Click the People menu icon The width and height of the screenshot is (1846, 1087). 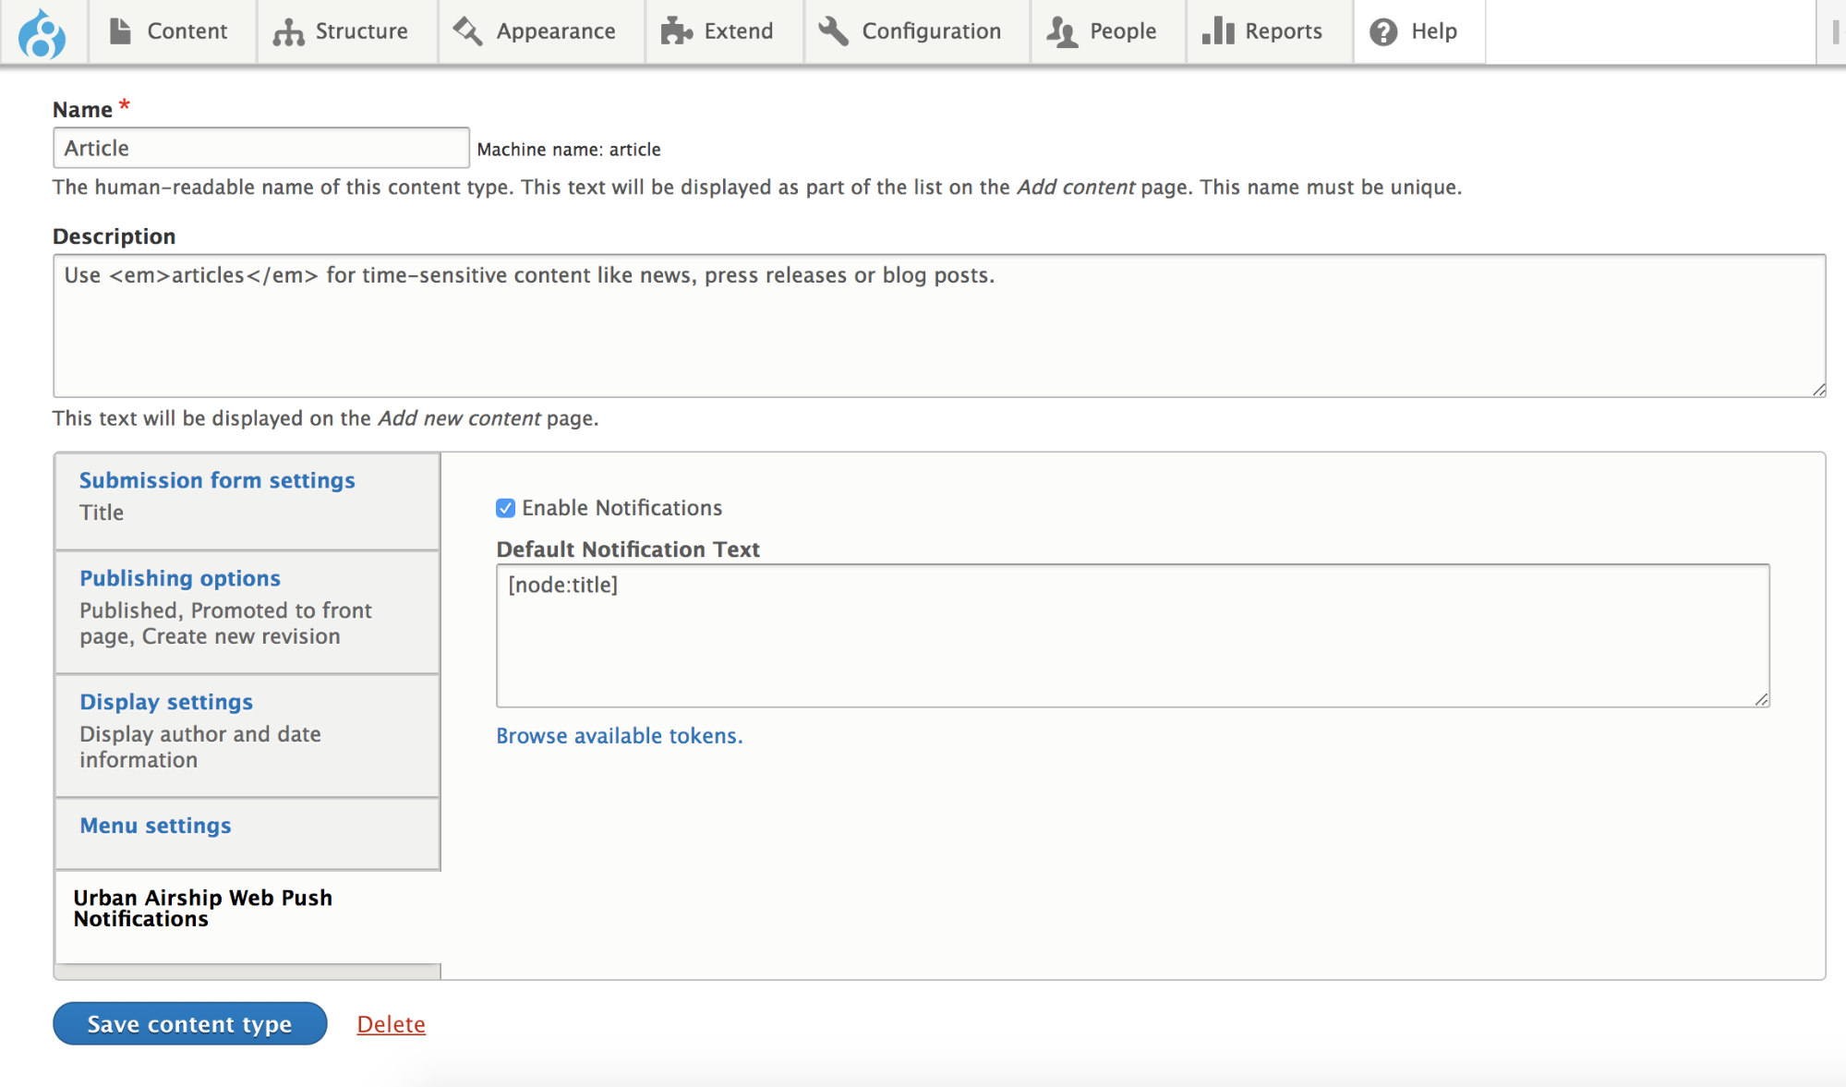click(1062, 27)
